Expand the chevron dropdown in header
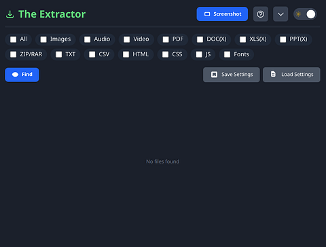The height and width of the screenshot is (247, 326). (x=280, y=14)
